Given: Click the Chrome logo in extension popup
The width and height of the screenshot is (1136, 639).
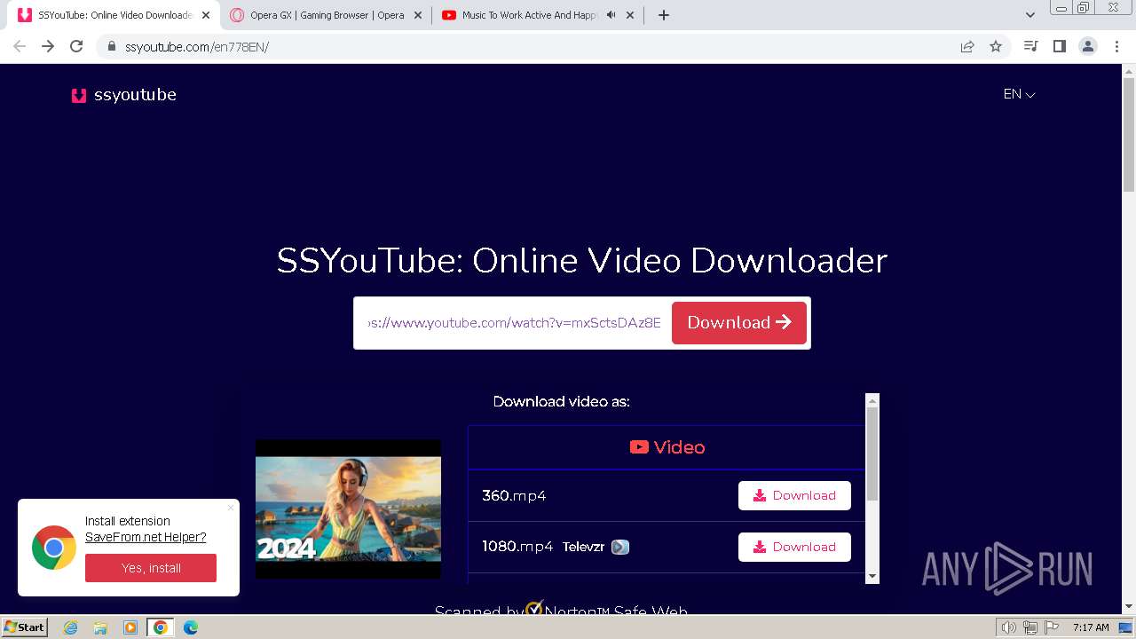Looking at the screenshot, I should point(54,548).
